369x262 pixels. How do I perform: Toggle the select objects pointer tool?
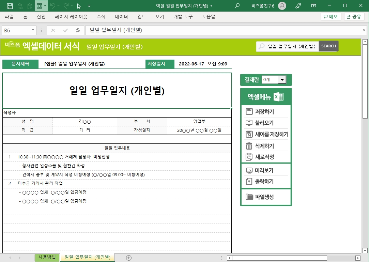(x=79, y=6)
